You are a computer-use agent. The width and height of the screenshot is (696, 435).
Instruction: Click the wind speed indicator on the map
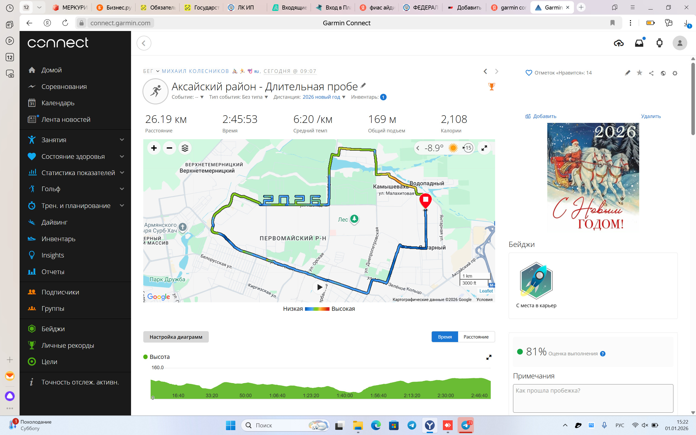coord(467,148)
